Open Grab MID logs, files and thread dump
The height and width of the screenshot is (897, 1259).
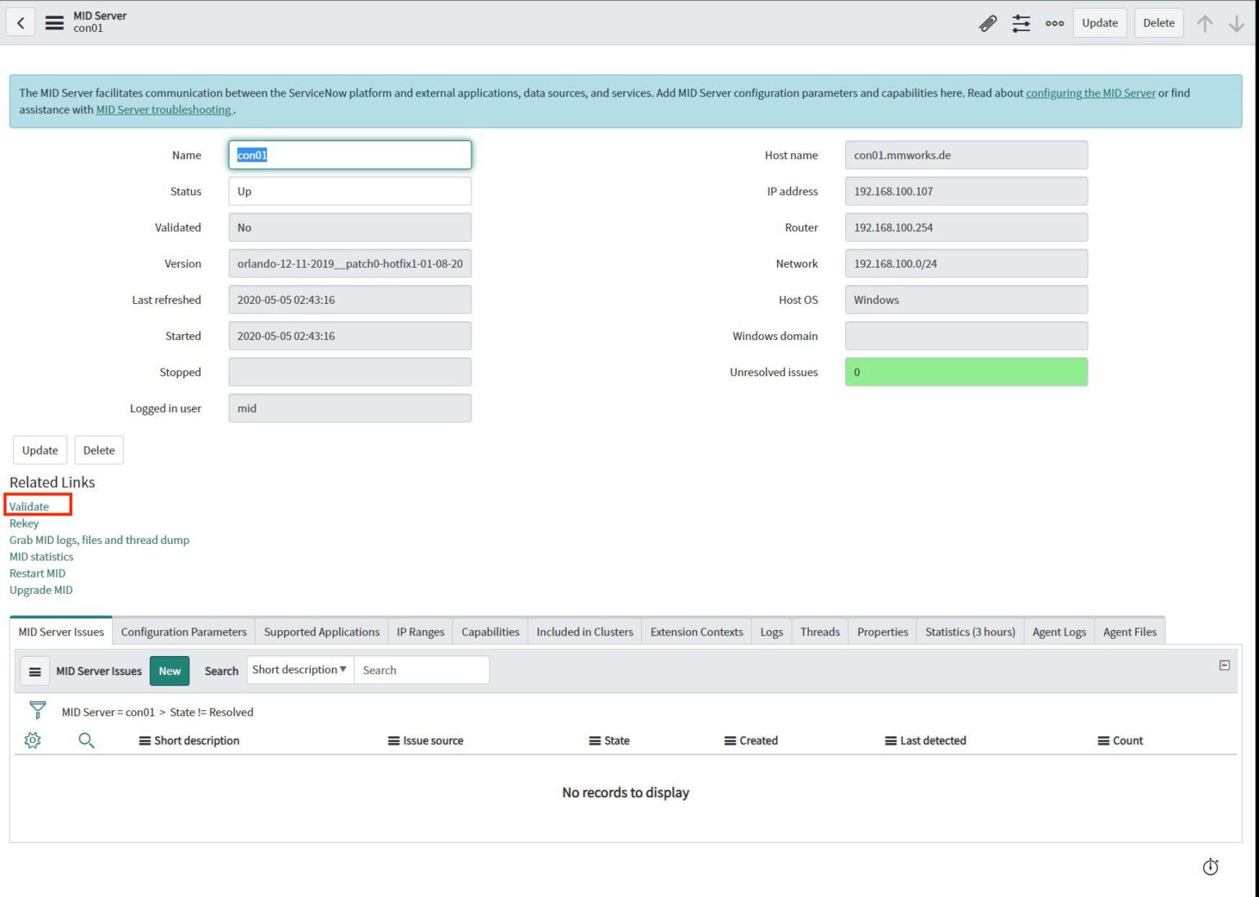tap(99, 540)
